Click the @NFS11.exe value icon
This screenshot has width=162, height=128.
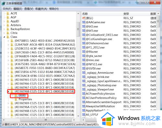coord(84,64)
